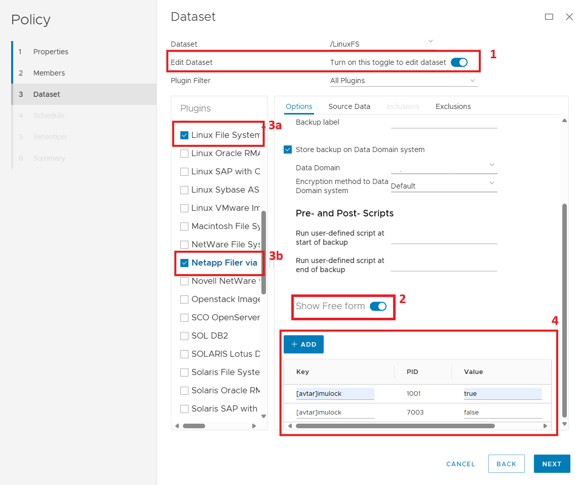Disable the Show Free form toggle
This screenshot has width=579, height=485.
click(378, 306)
